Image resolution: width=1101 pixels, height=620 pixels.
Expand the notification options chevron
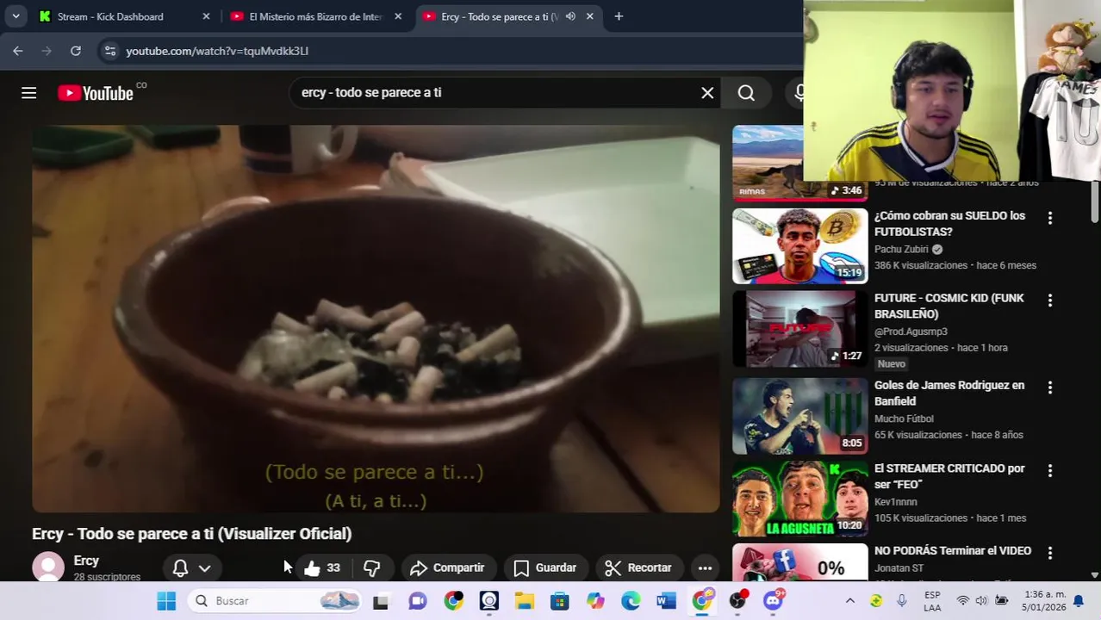[x=204, y=568]
